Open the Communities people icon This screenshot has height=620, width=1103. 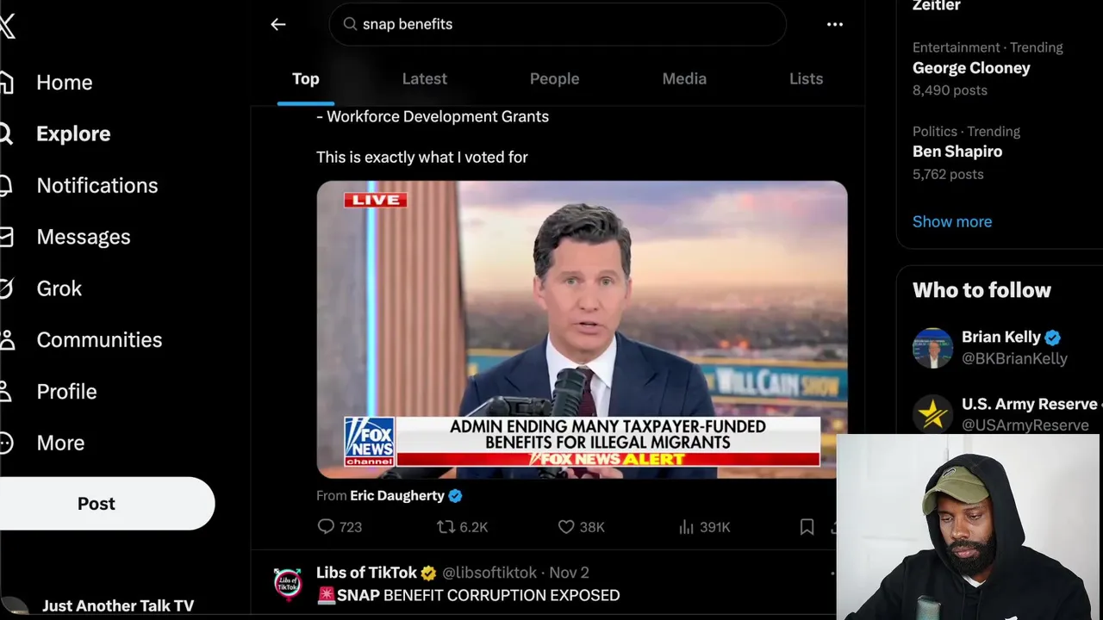(7, 339)
